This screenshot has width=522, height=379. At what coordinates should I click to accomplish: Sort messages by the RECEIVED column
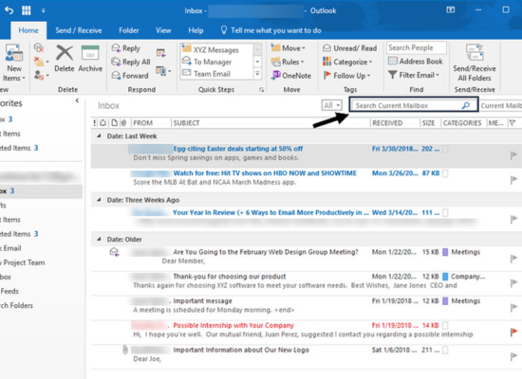pos(387,123)
